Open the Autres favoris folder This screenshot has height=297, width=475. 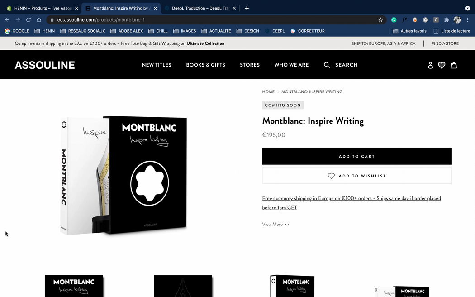[409, 31]
